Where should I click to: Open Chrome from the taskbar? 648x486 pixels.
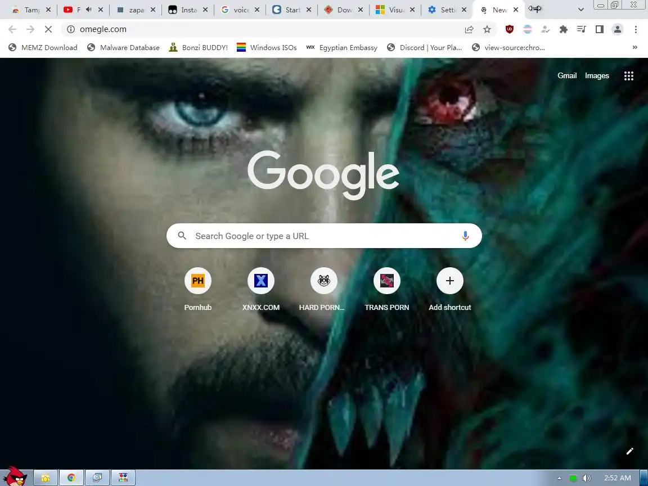pyautogui.click(x=71, y=478)
